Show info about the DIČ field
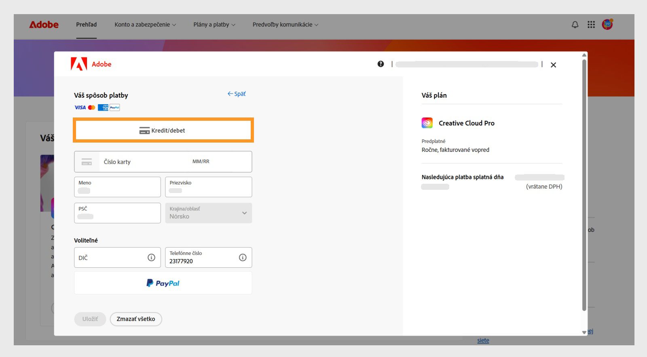This screenshot has height=357, width=647. (x=151, y=258)
